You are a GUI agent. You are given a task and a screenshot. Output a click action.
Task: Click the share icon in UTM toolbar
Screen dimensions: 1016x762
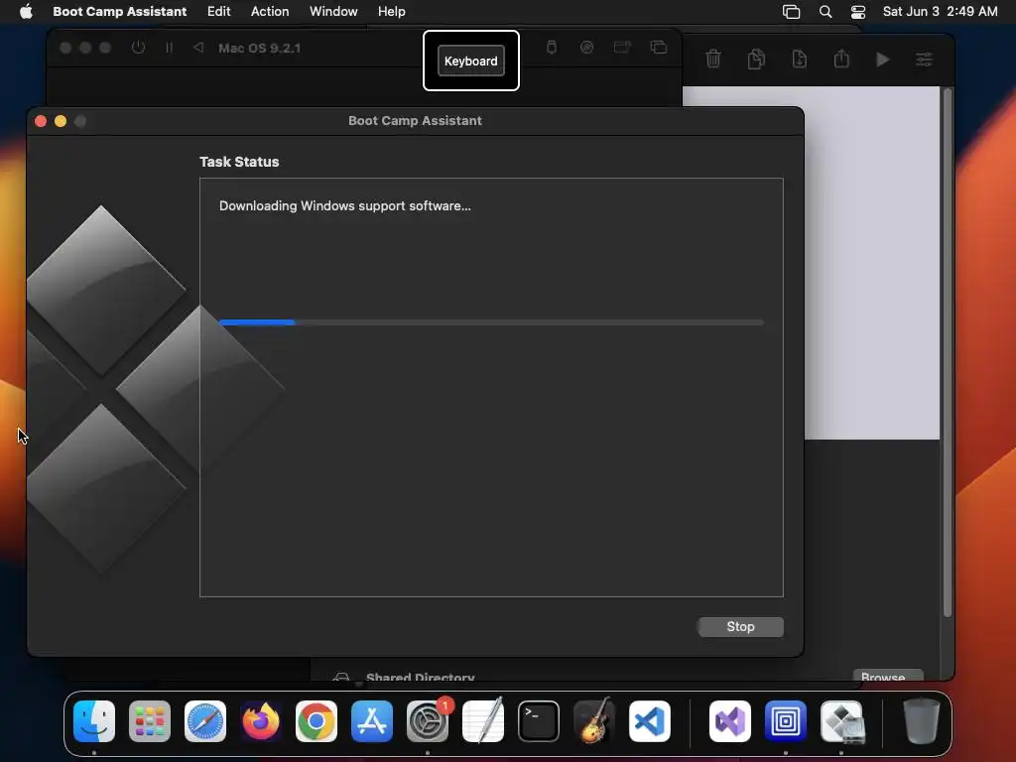841,59
